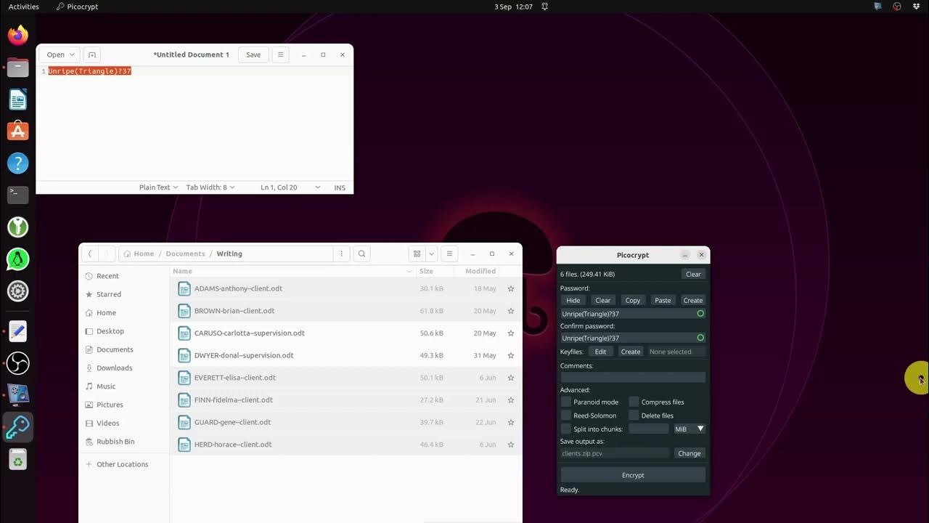
Task: Open the Ln 1, Col 20 position dropdown
Action: [290, 187]
